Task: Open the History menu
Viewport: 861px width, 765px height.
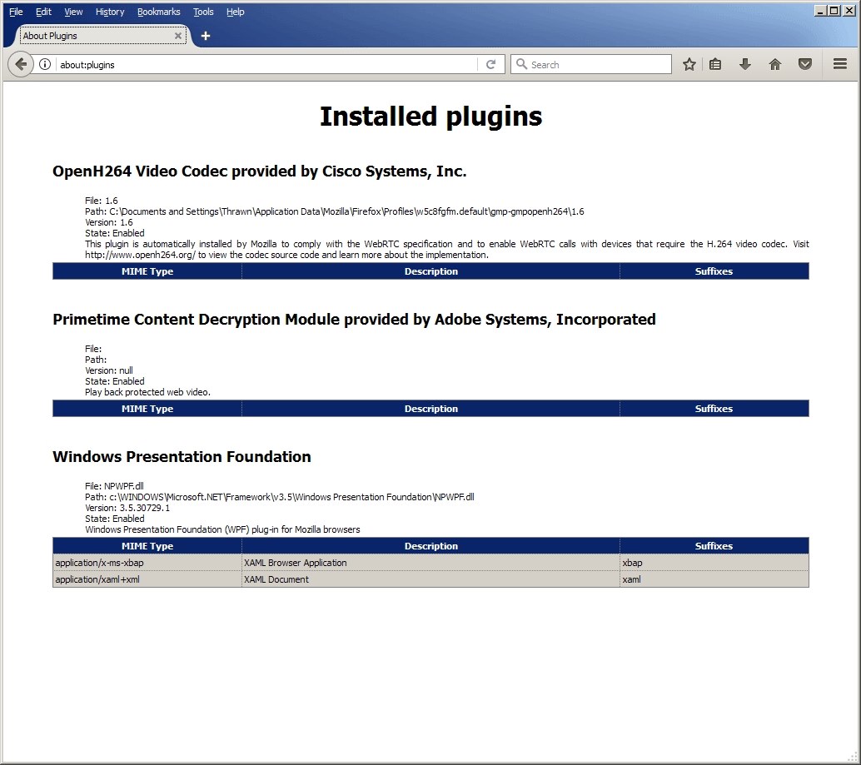Action: [110, 12]
